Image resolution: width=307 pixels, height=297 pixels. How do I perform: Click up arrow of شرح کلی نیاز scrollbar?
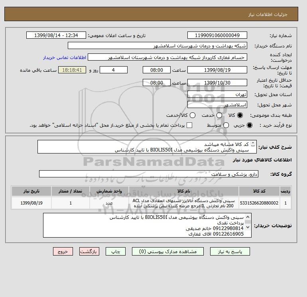(x=253, y=143)
